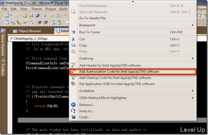Choose Get Application GUID for Intel AppUp
This screenshot has width=208, height=135.
coord(133,84)
